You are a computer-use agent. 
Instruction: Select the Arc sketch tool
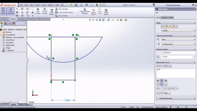(x=22, y=12)
